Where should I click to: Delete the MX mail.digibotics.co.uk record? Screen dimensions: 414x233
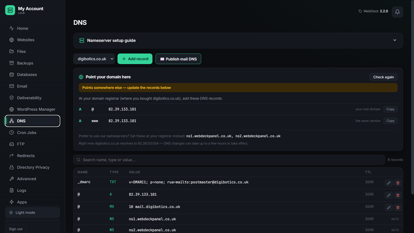(x=398, y=207)
